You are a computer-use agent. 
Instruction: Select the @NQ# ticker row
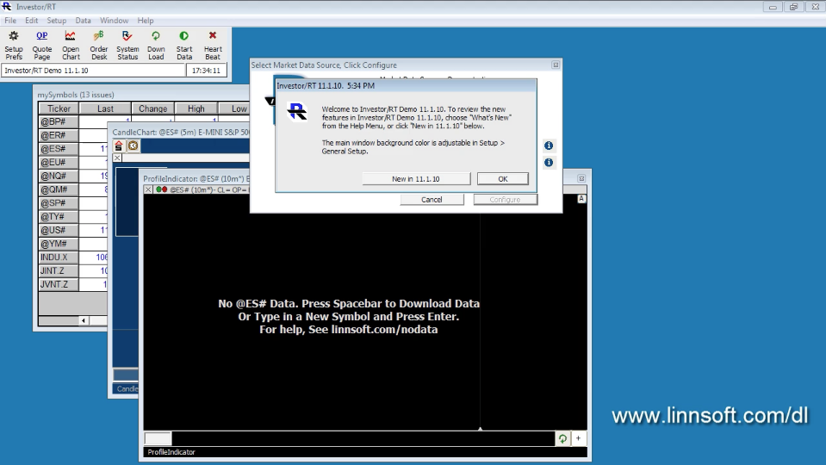[59, 176]
